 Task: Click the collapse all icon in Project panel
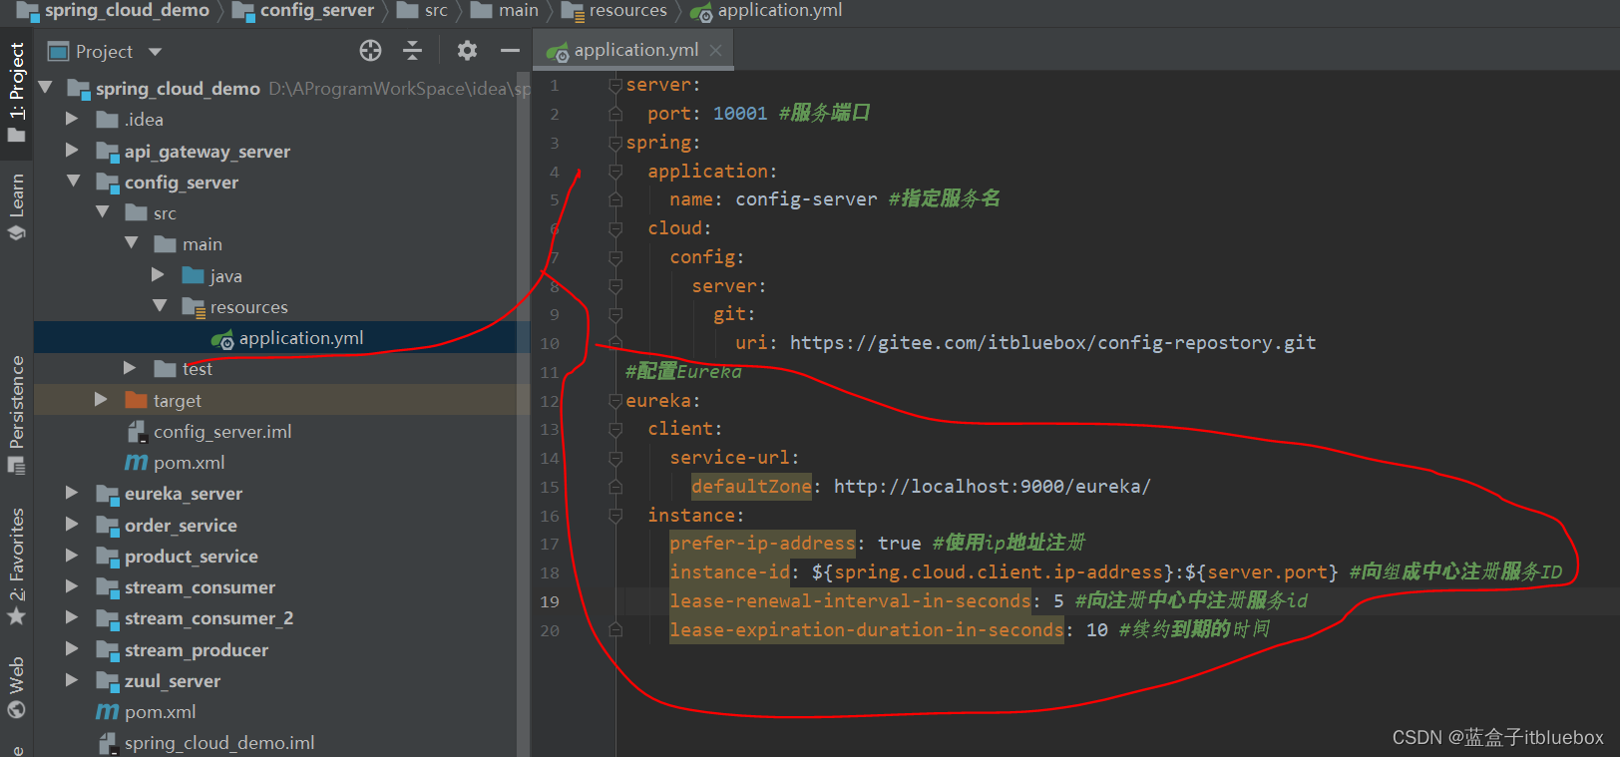pyautogui.click(x=413, y=51)
